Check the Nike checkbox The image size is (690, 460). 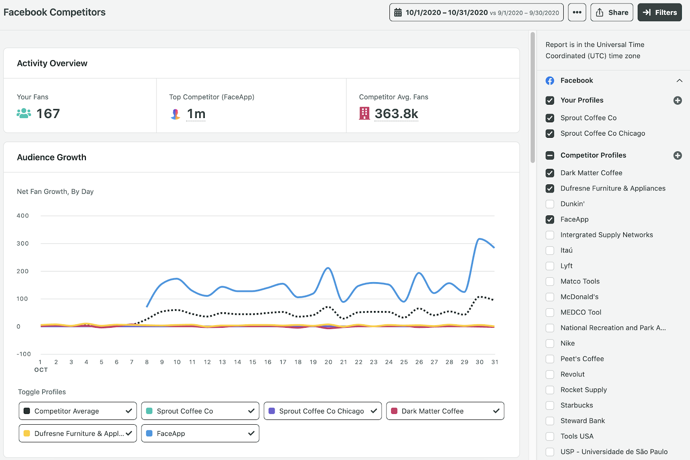click(550, 344)
